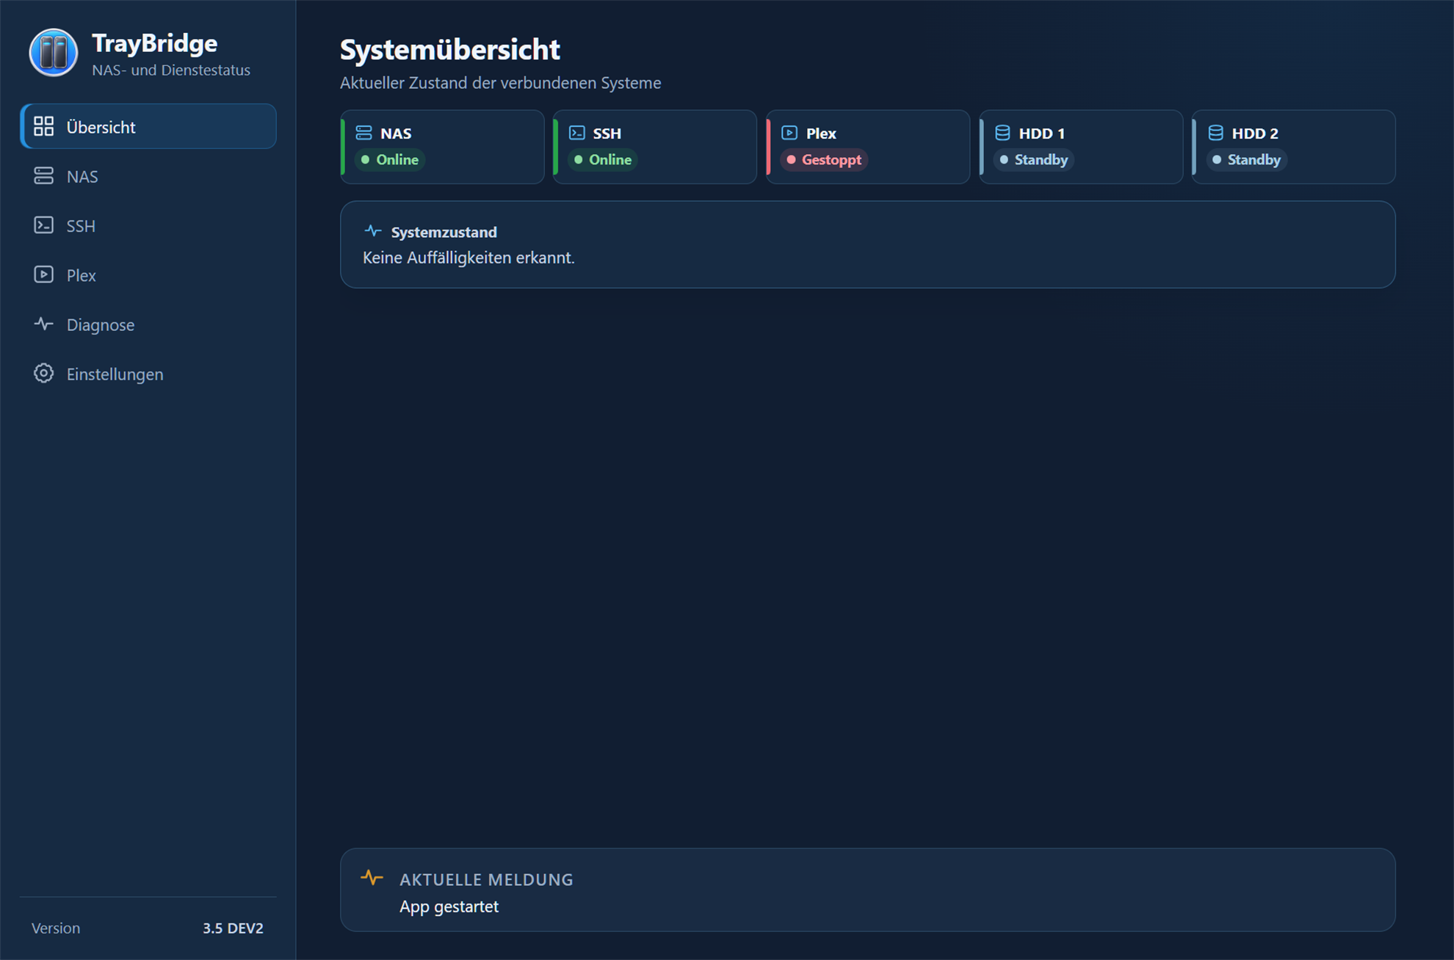Click the Standby badge on HDD 1
This screenshot has height=960, width=1454.
tap(1034, 159)
